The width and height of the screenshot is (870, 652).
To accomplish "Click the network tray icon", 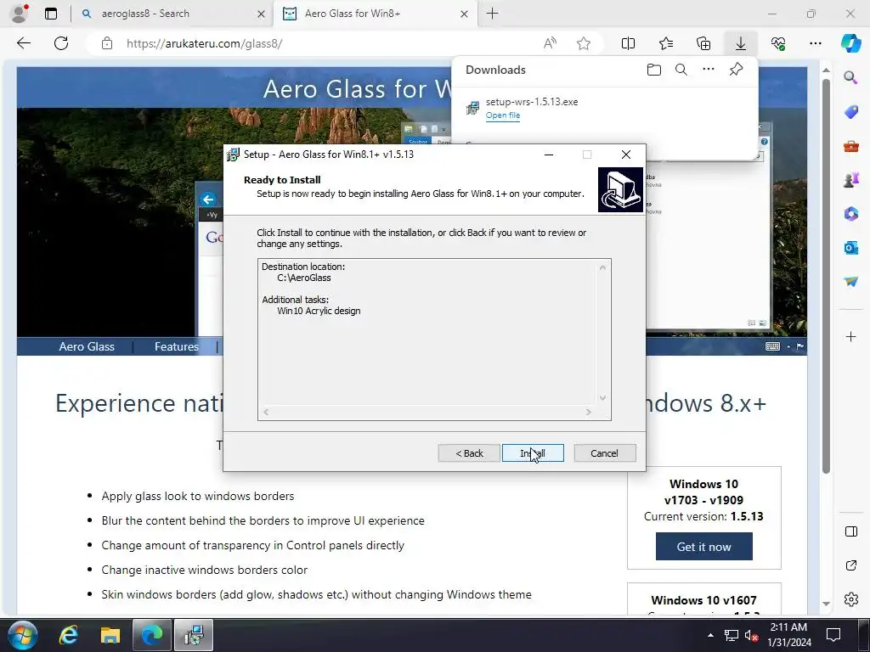I will 732,635.
